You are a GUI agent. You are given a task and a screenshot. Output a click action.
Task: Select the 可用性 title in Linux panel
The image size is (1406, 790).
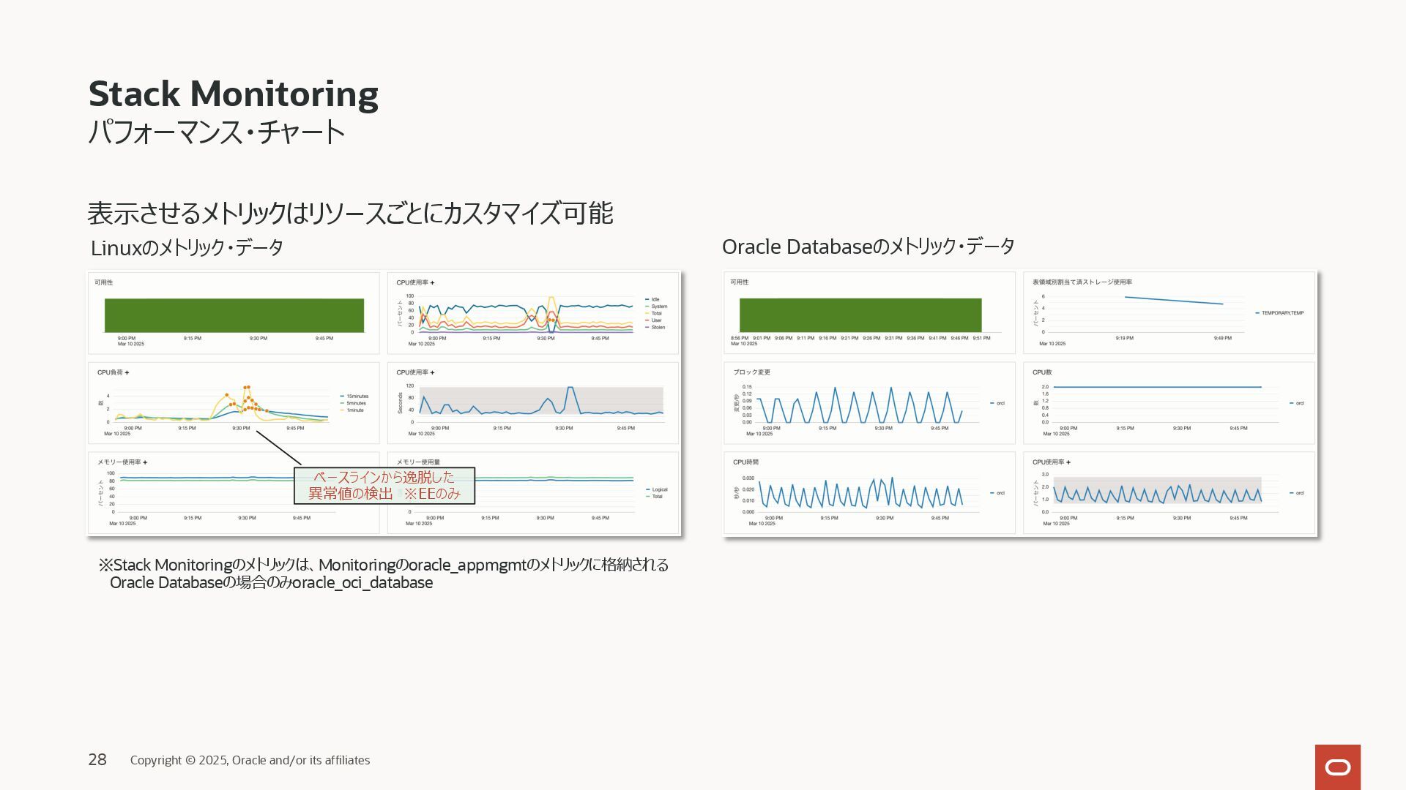104,282
